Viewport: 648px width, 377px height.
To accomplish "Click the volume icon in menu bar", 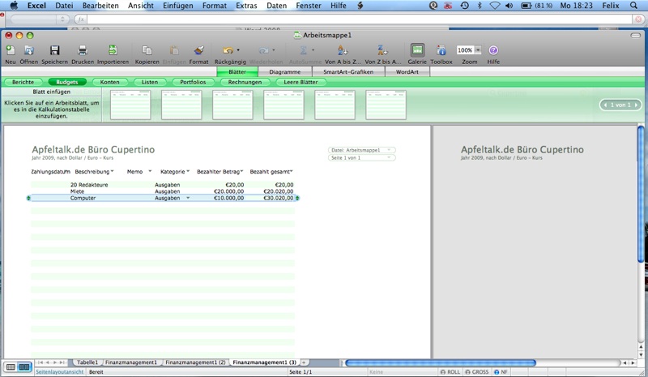I will [x=509, y=6].
